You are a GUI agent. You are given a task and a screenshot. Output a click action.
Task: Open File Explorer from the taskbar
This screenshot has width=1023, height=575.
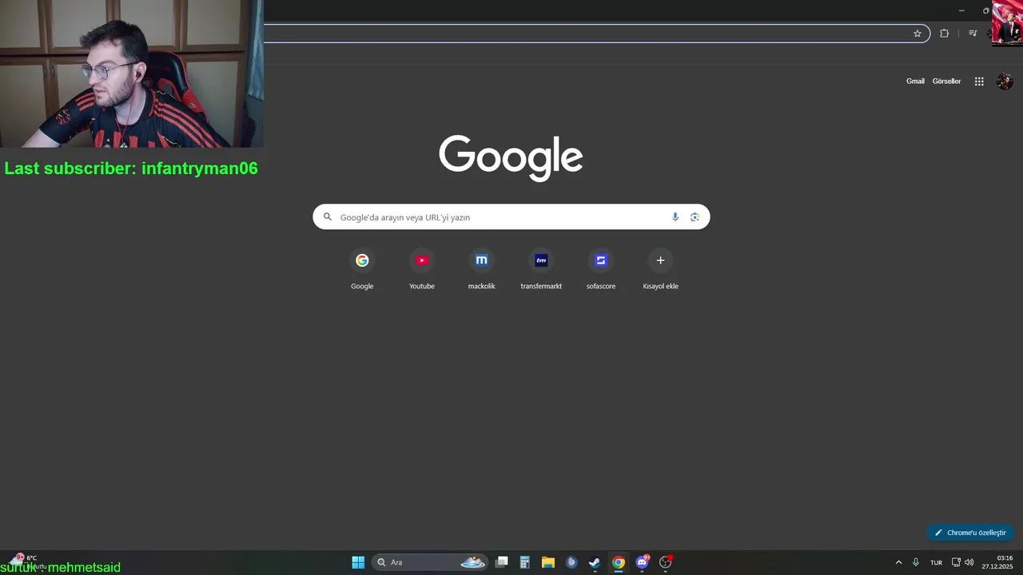[548, 562]
